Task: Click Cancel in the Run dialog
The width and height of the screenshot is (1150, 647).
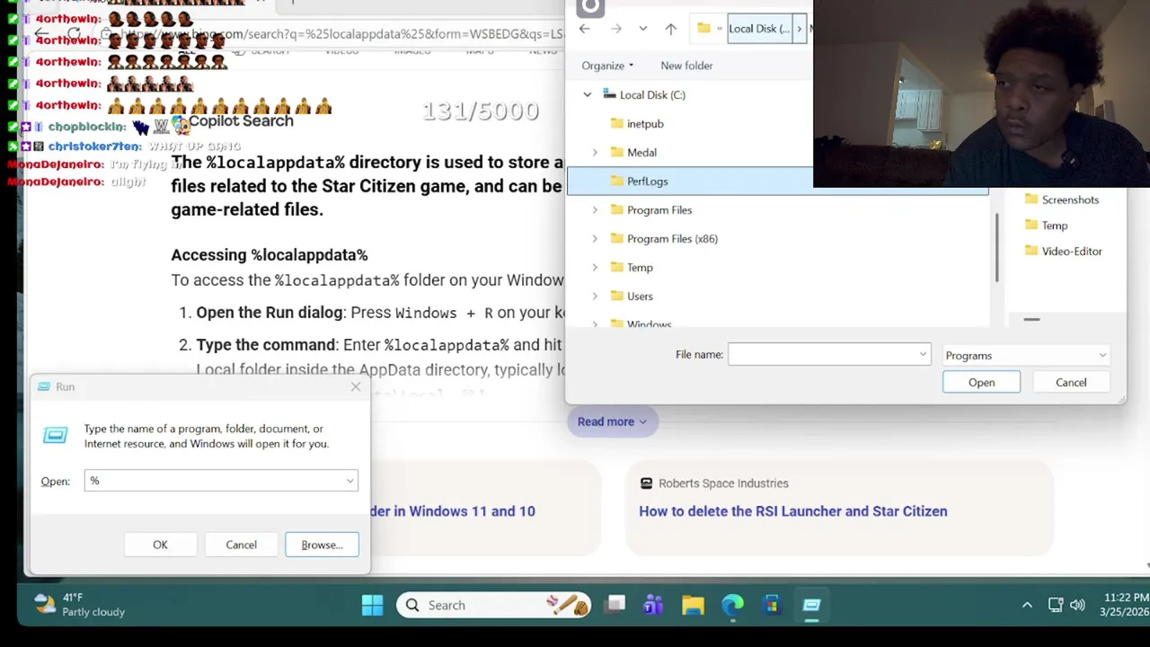Action: point(241,545)
